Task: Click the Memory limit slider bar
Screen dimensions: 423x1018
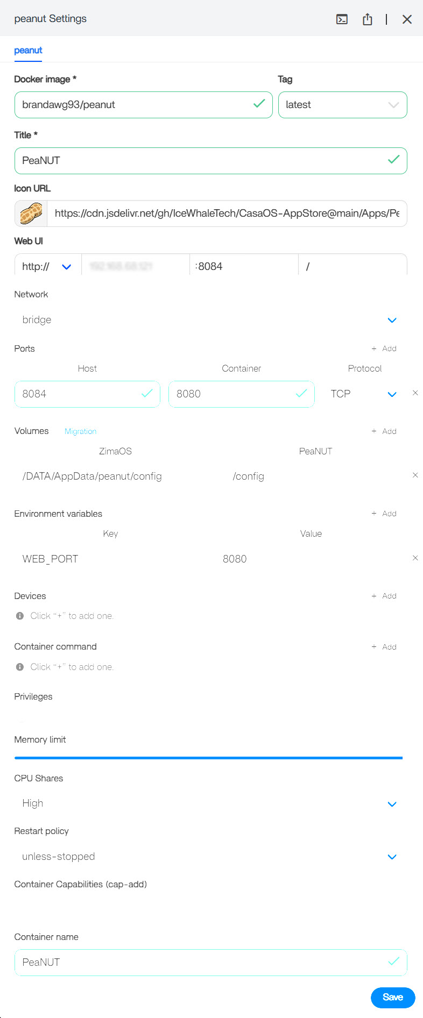Action: [208, 758]
